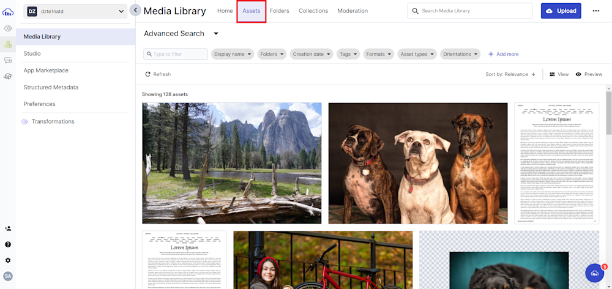Open the Display name filter dropdown
Screen dimensions: 612x289
[x=233, y=54]
